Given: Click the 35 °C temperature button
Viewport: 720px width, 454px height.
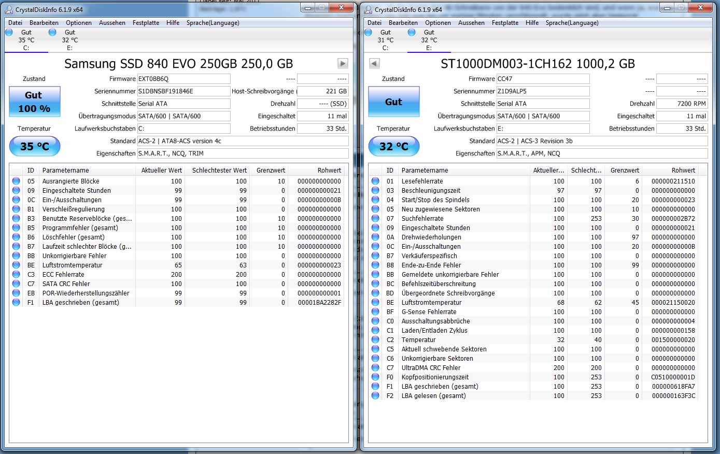Looking at the screenshot, I should click(x=35, y=147).
